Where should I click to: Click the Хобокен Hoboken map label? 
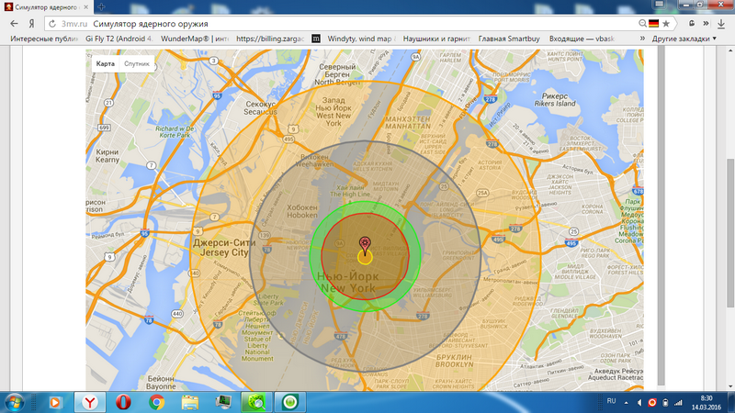click(302, 211)
